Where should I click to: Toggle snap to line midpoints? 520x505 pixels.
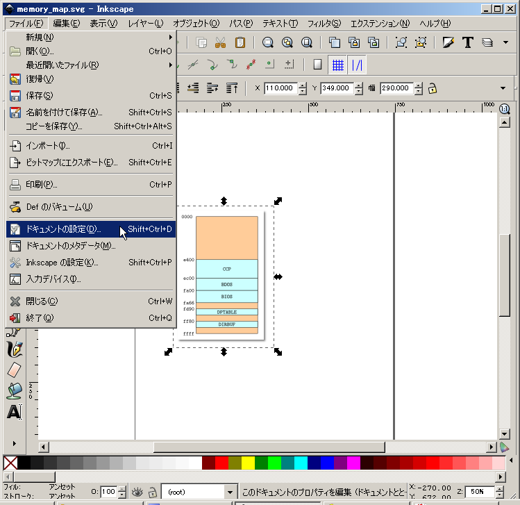click(251, 65)
